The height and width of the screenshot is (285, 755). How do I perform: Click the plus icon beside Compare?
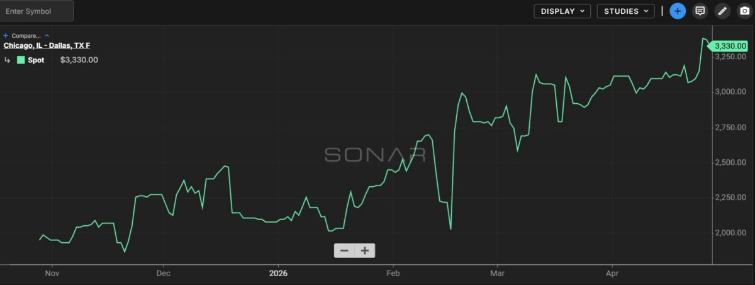6,36
